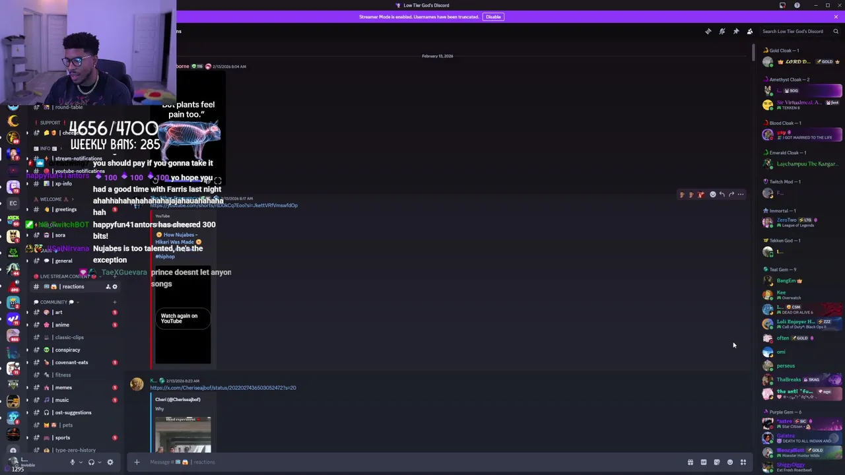Open the gift icon in message bar

click(691, 462)
